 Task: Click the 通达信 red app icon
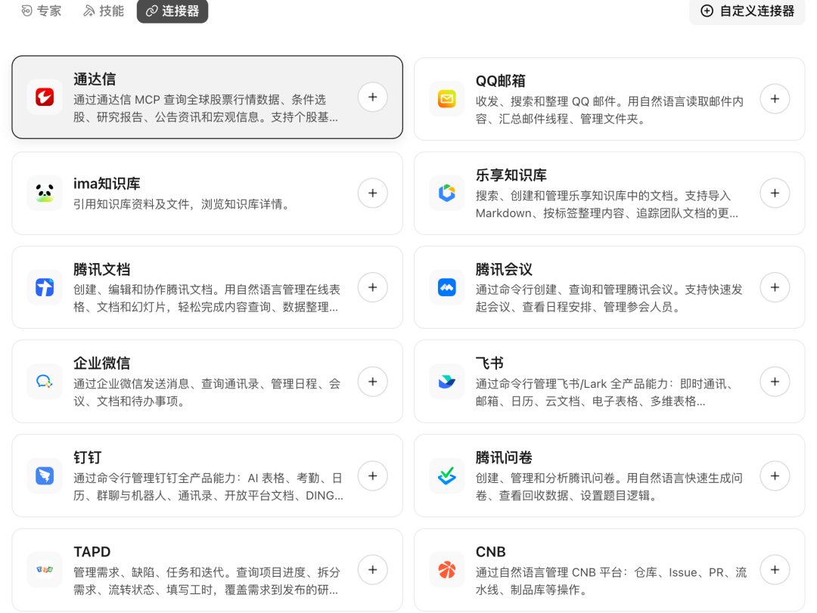[45, 97]
